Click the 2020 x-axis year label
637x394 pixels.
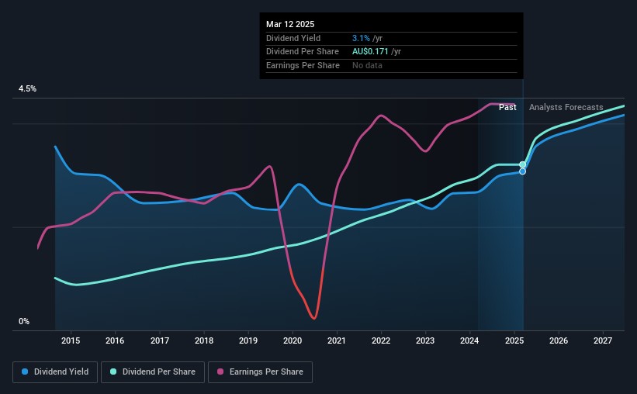(x=293, y=340)
